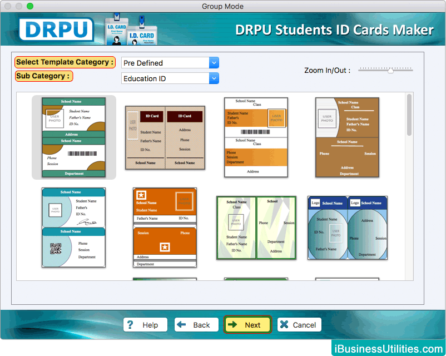The height and width of the screenshot is (356, 446).
Task: Select the orange barcode School Name template
Action: coord(256,137)
